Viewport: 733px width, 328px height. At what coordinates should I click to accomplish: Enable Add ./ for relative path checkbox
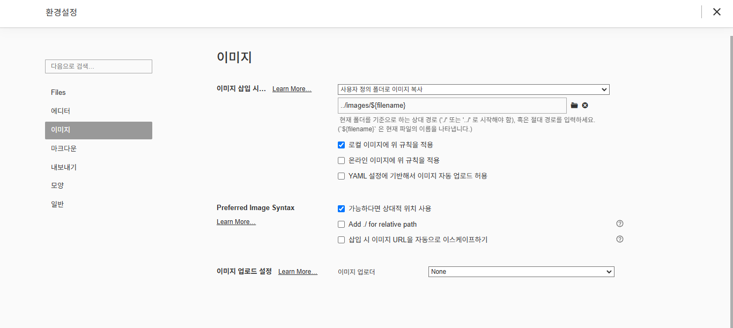coord(341,224)
